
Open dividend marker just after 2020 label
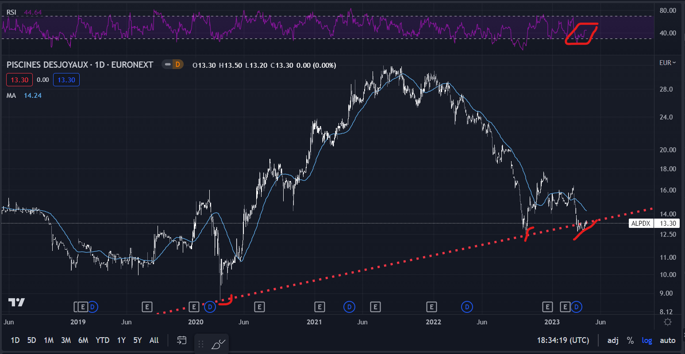tap(210, 306)
